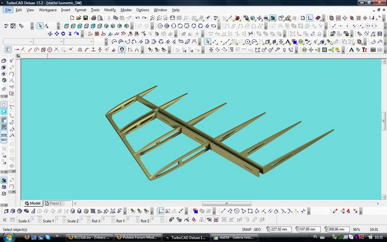Toggle the SNAP mode in status bar

click(246, 229)
